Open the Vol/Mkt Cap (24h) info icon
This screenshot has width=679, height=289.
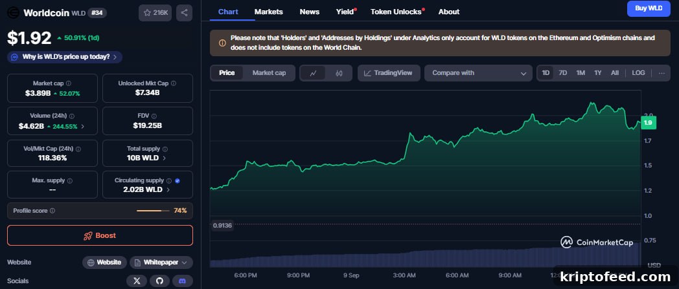pos(78,149)
